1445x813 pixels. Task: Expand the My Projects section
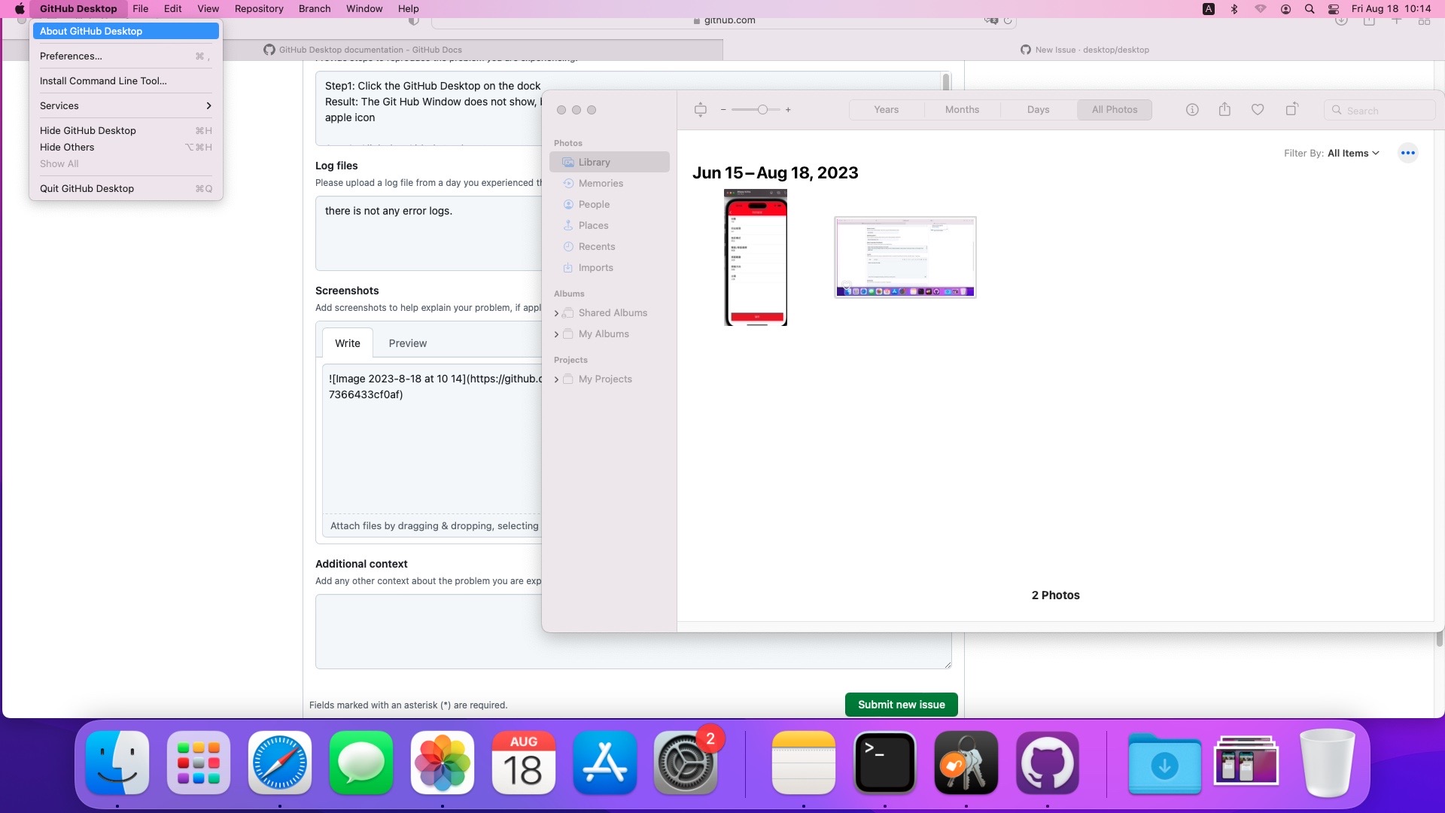556,379
